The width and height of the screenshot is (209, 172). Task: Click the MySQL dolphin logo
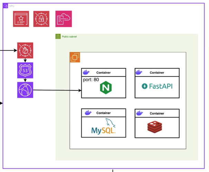pos(103,126)
